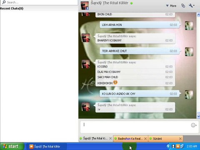Screen dimensions: 200x150
Task: Switch to the Badmshon Ka Real... tab
Action: [130, 139]
